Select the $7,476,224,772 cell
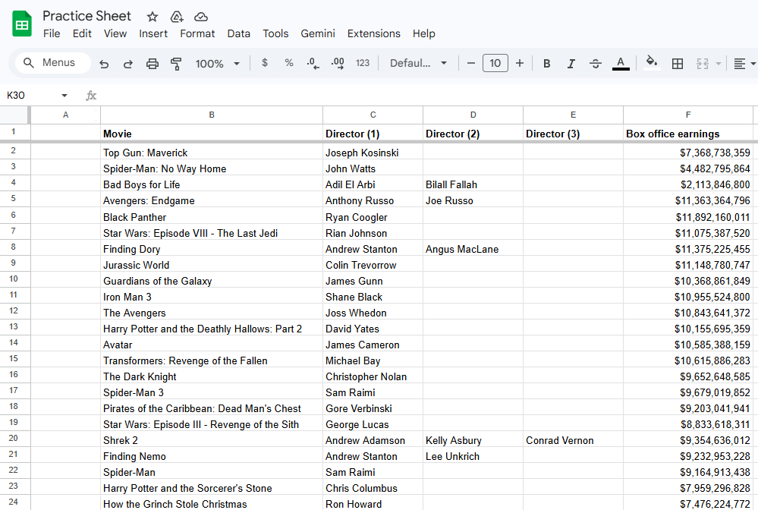The height and width of the screenshot is (510, 758). [688, 503]
